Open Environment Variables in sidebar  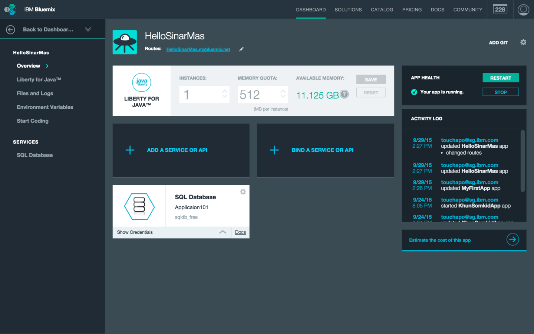pos(45,107)
